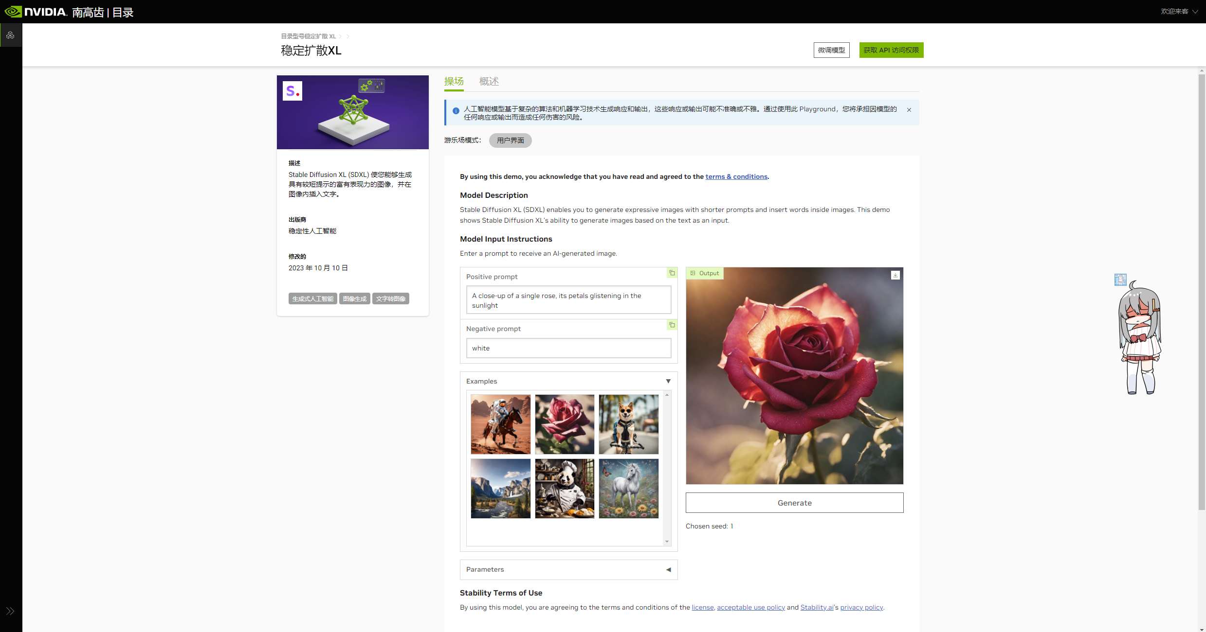1206x632 pixels.
Task: Click the Output label image icon
Action: pos(693,273)
